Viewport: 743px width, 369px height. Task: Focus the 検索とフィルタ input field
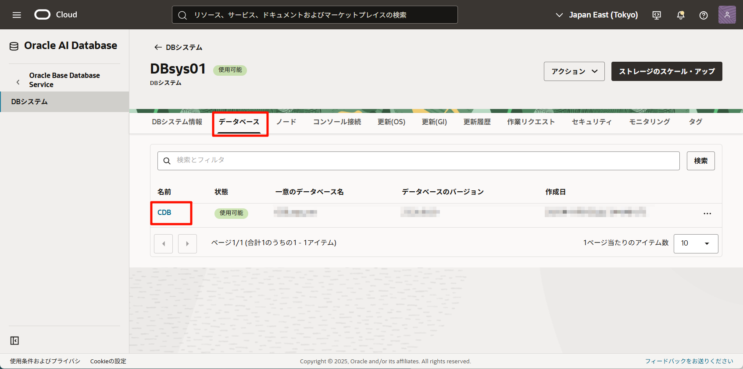[418, 161]
